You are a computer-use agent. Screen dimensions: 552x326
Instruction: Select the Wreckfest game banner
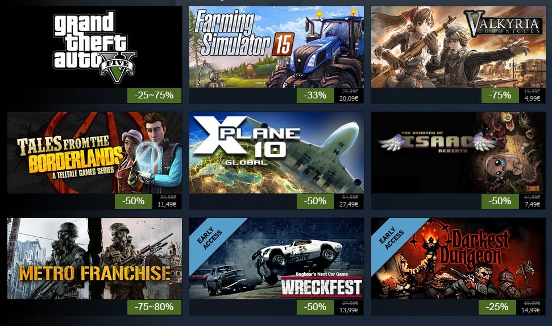click(x=276, y=258)
